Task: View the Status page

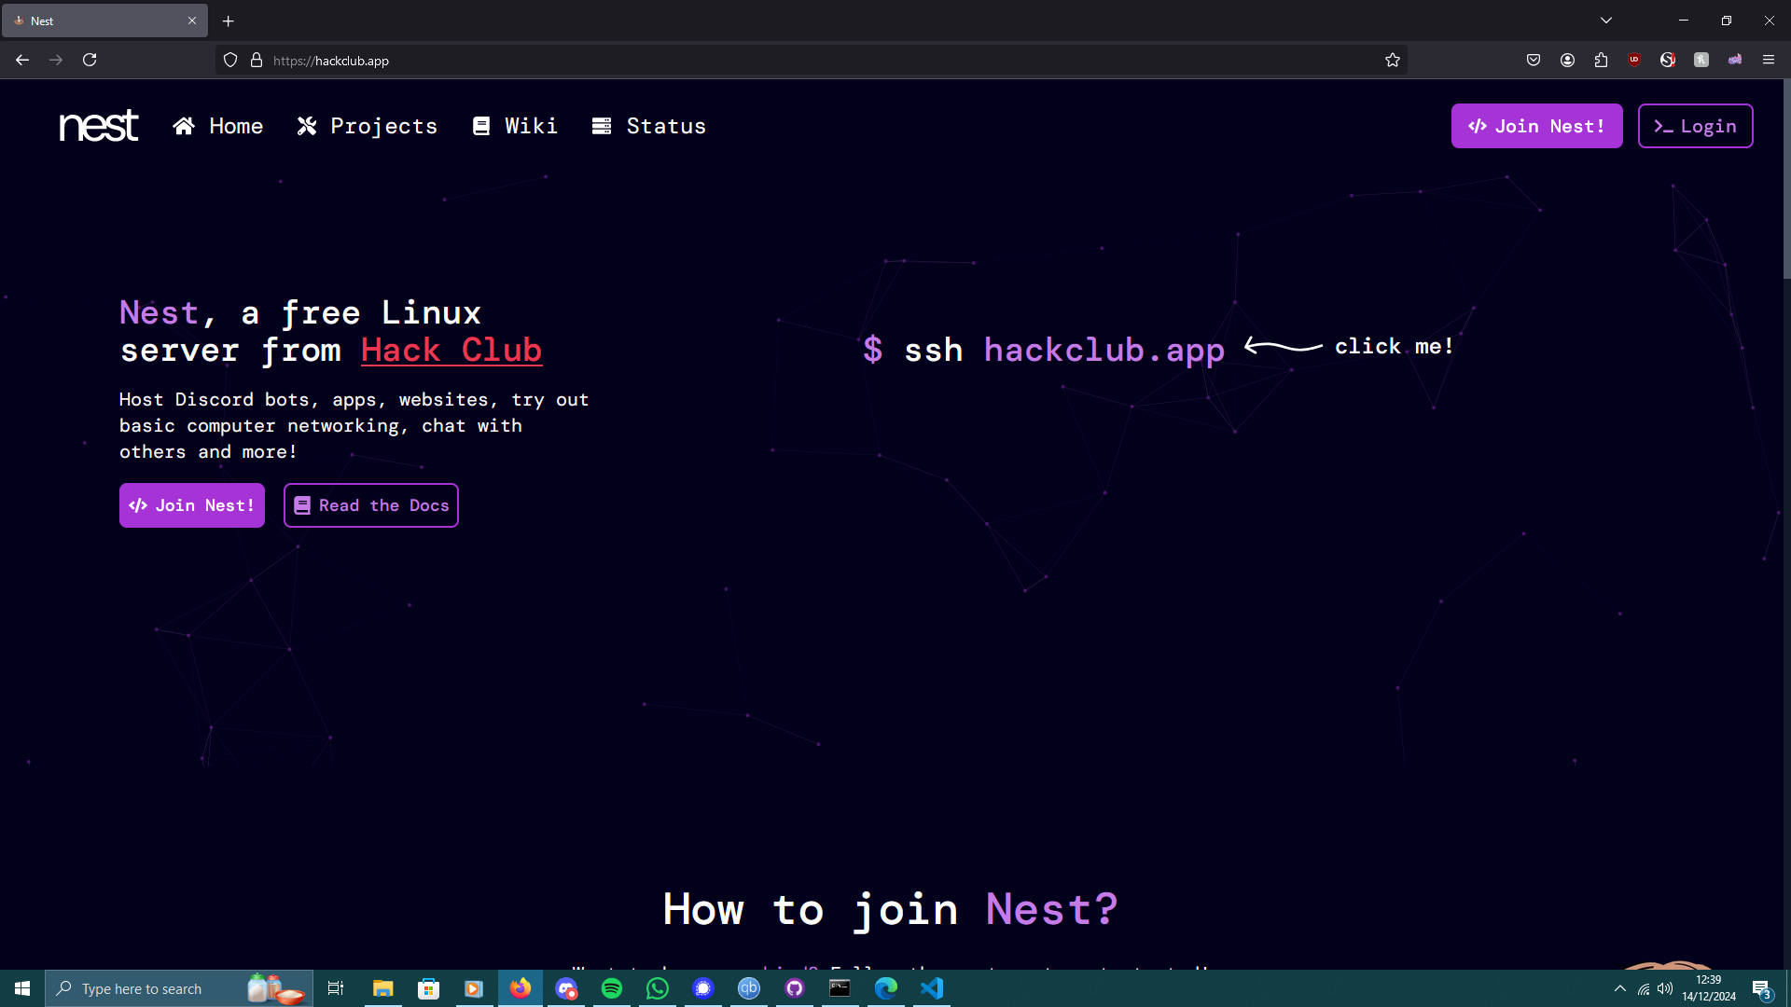Action: (648, 126)
